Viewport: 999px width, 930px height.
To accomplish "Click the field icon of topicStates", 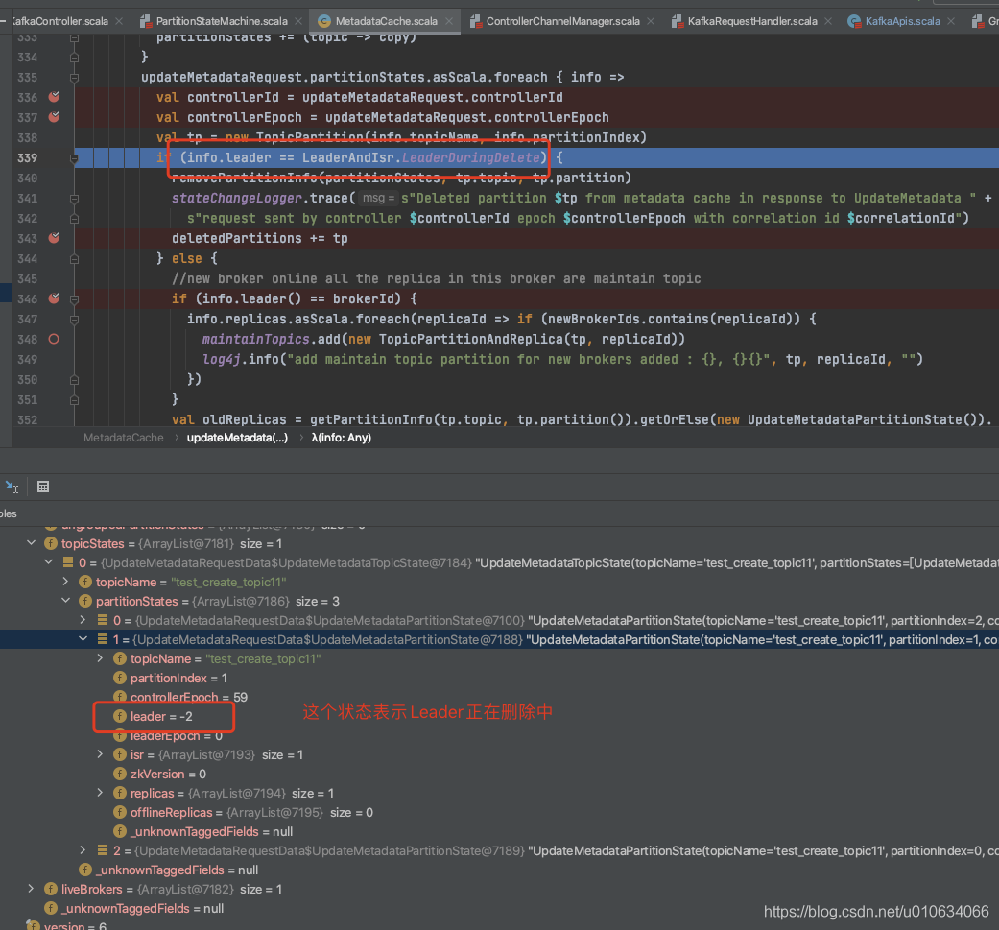I will (x=51, y=543).
